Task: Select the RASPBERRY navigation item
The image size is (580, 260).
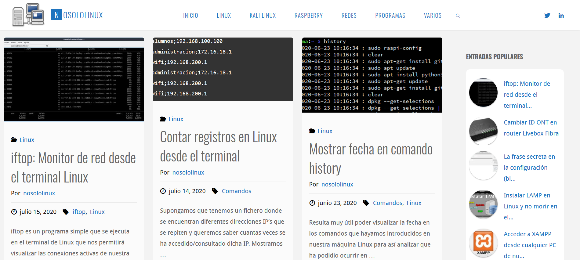Action: point(308,16)
